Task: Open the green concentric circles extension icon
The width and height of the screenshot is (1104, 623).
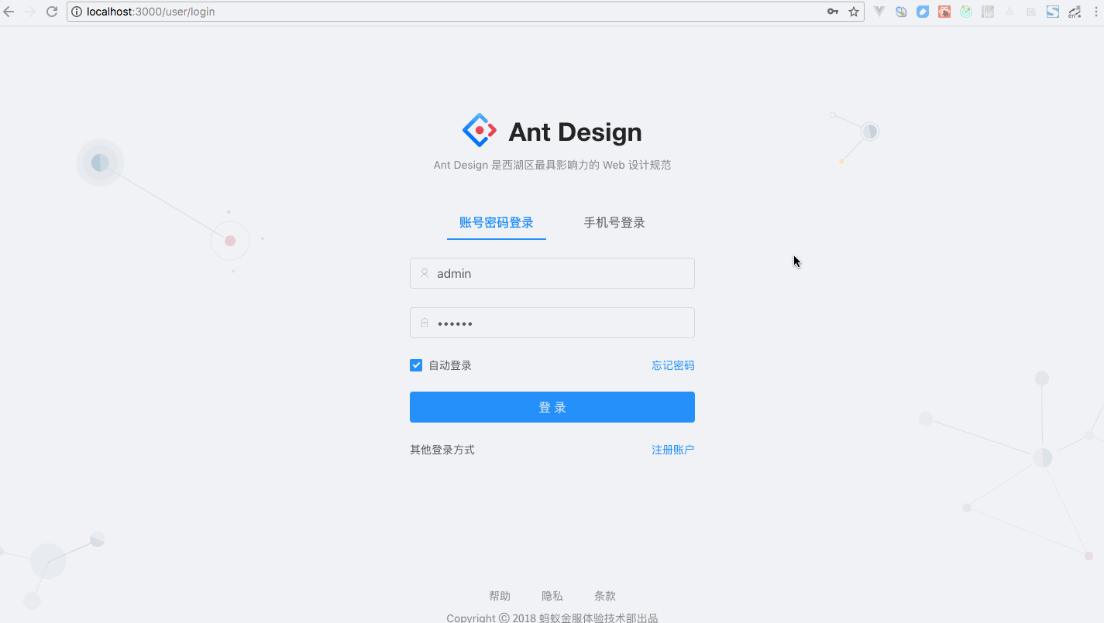Action: pyautogui.click(x=966, y=12)
